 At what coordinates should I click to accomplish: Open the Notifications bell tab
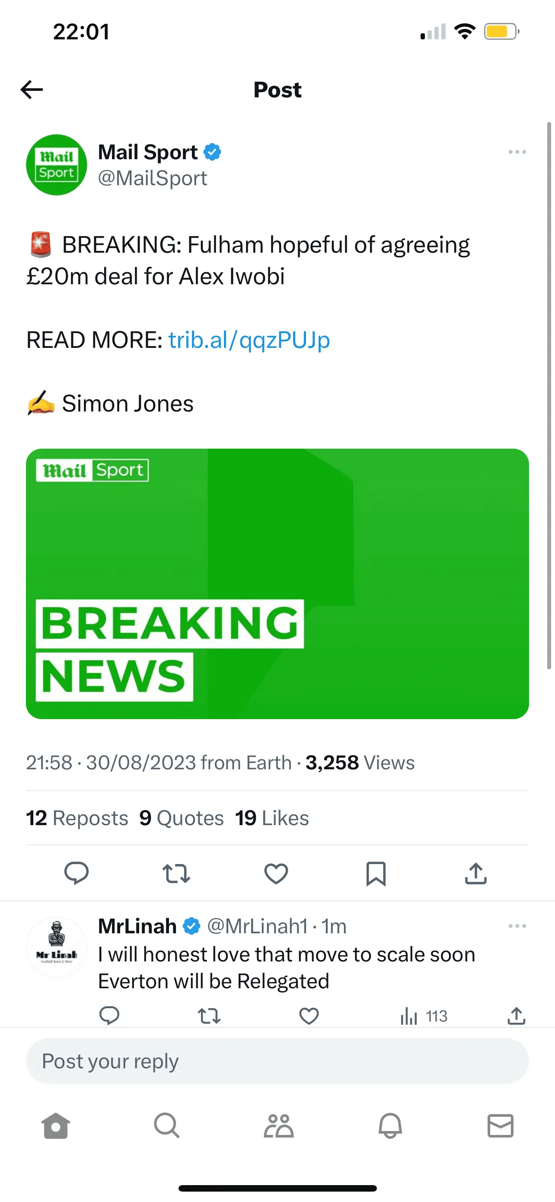pyautogui.click(x=390, y=1126)
